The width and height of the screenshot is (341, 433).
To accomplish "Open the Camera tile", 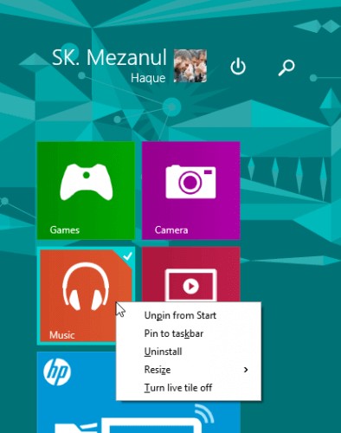I will (x=190, y=191).
